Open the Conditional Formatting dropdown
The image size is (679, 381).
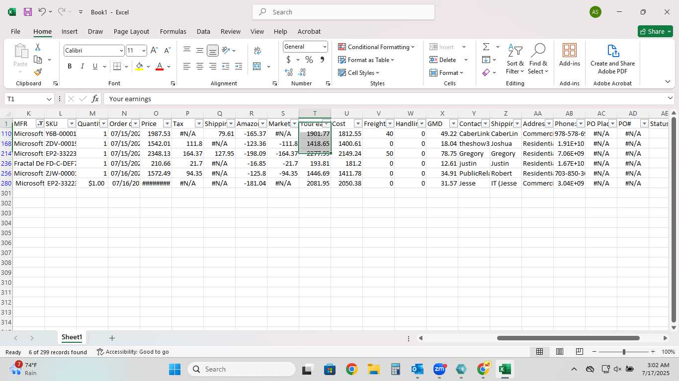click(x=376, y=47)
